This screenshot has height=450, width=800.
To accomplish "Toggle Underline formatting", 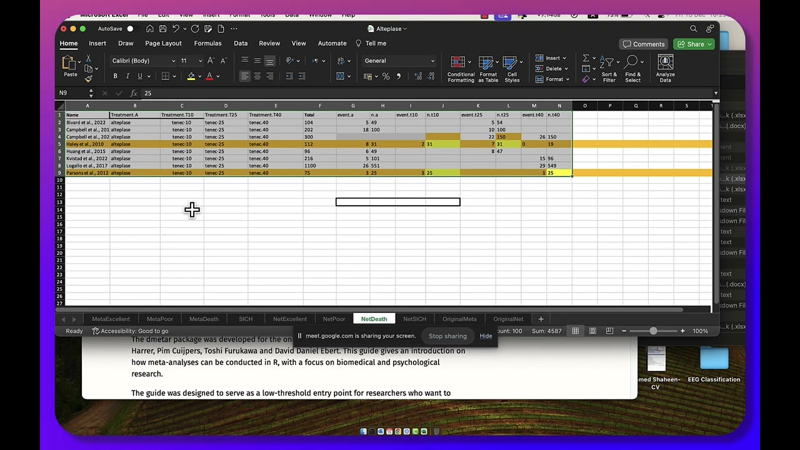I will point(140,76).
